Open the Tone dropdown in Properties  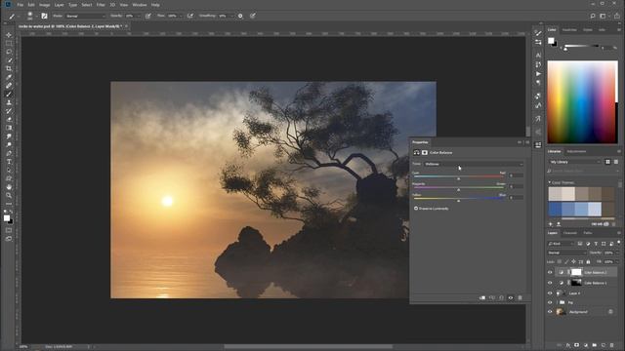[473, 164]
